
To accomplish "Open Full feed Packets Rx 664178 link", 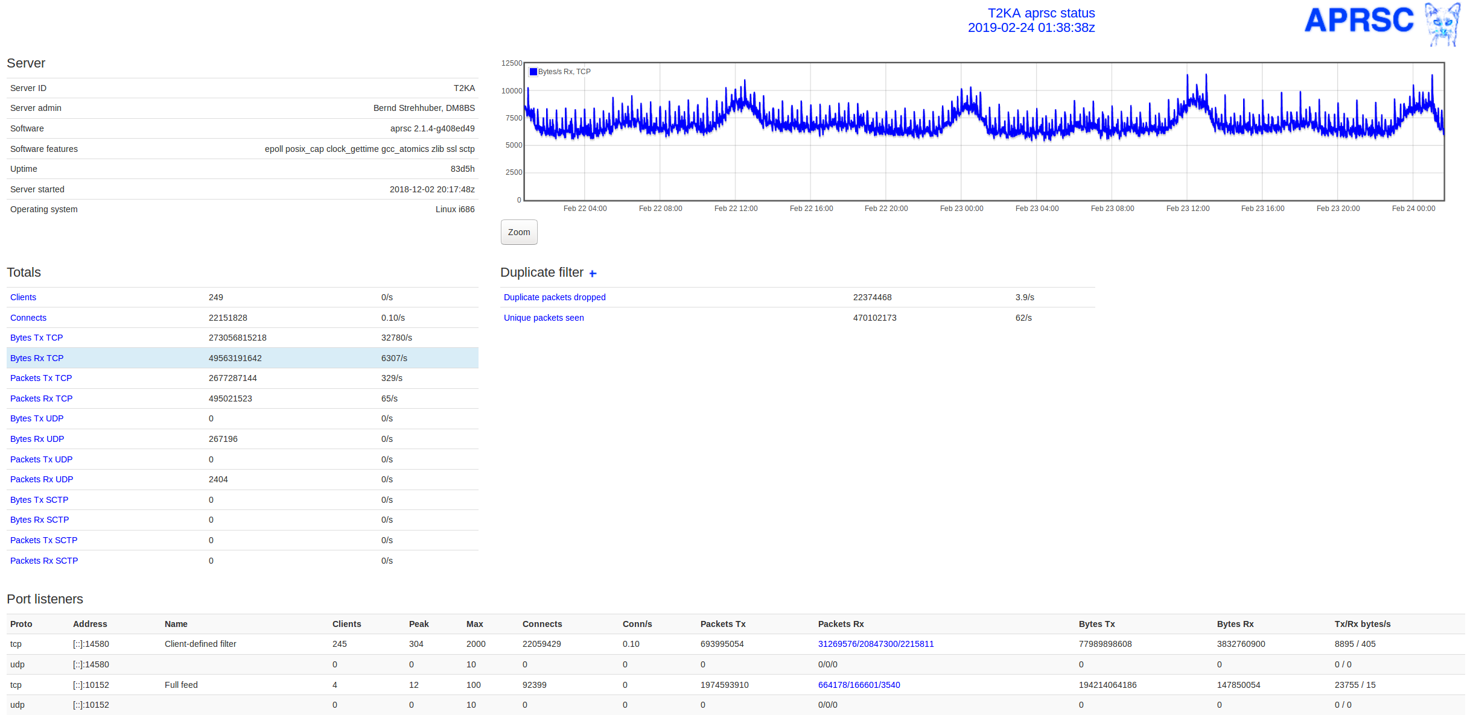I will click(859, 685).
